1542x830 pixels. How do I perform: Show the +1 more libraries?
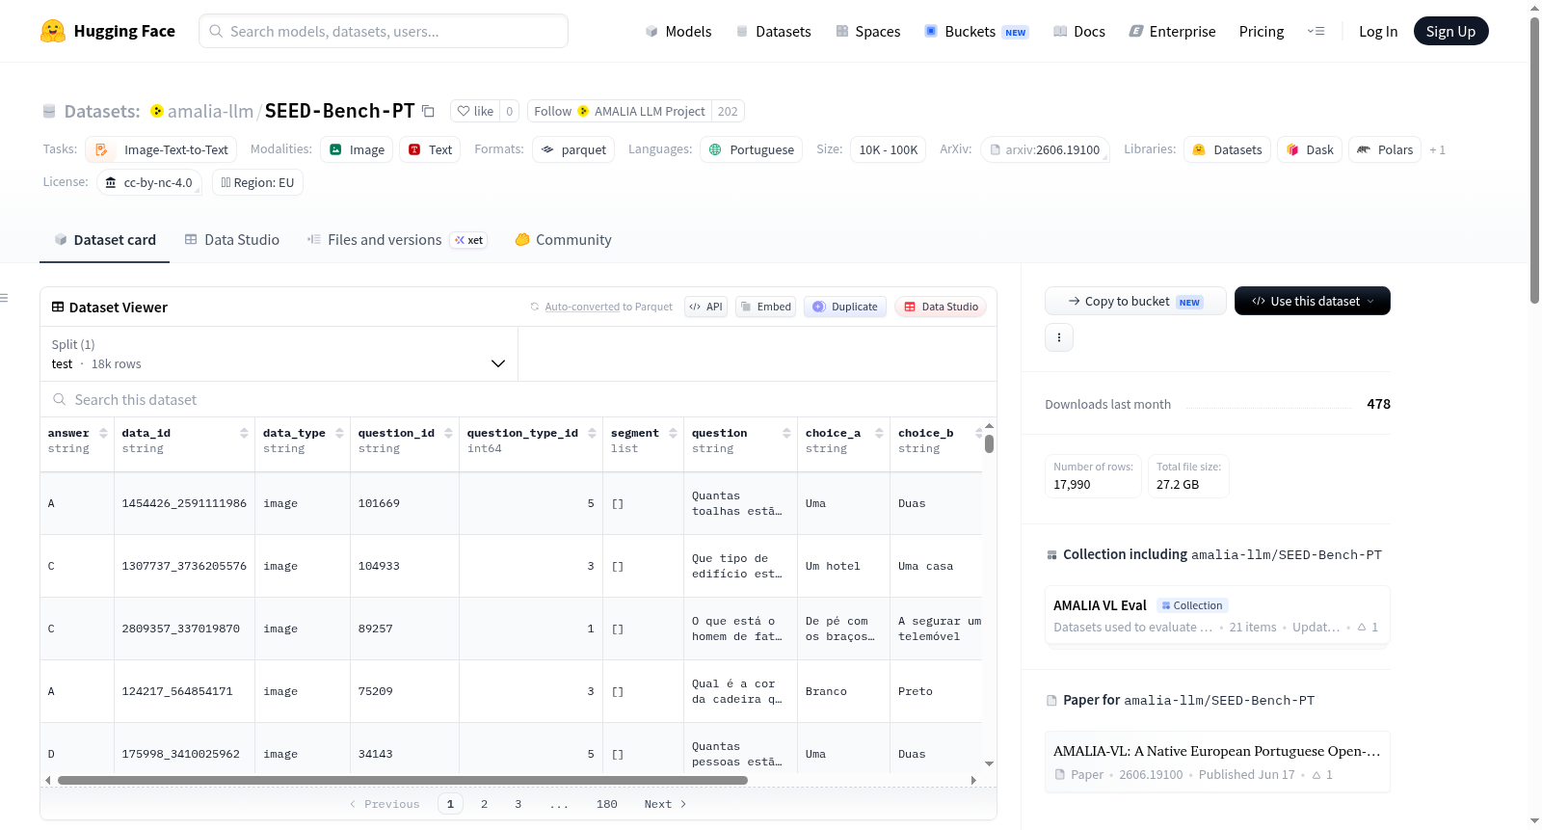pos(1437,149)
